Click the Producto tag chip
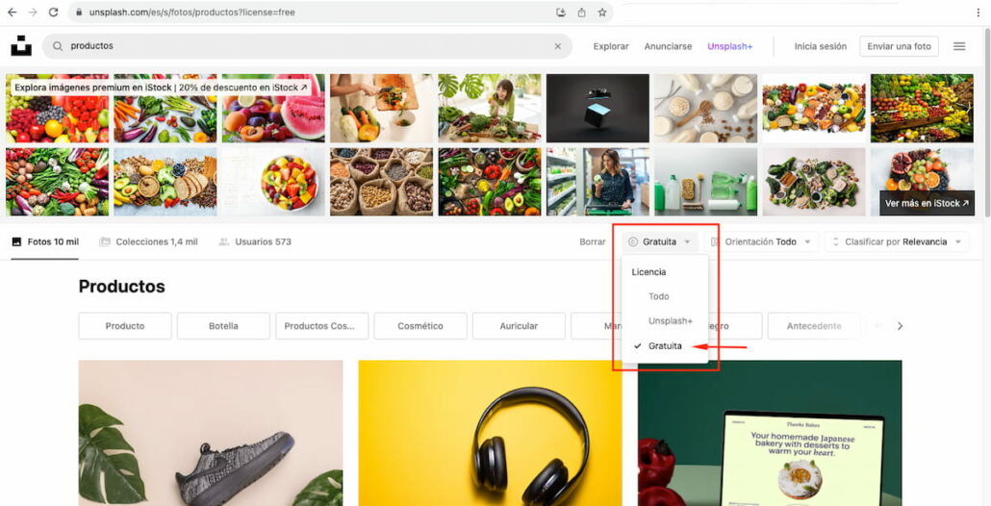 pos(125,326)
